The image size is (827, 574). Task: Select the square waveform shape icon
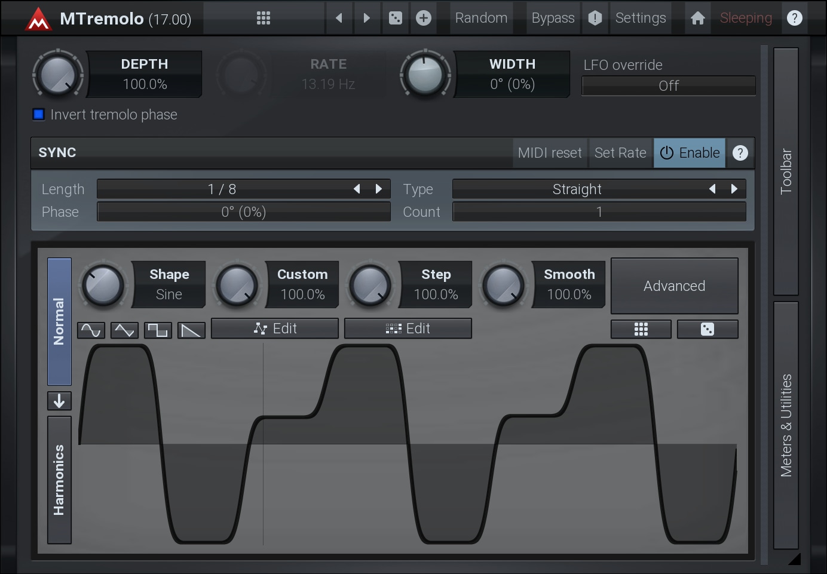click(x=158, y=330)
